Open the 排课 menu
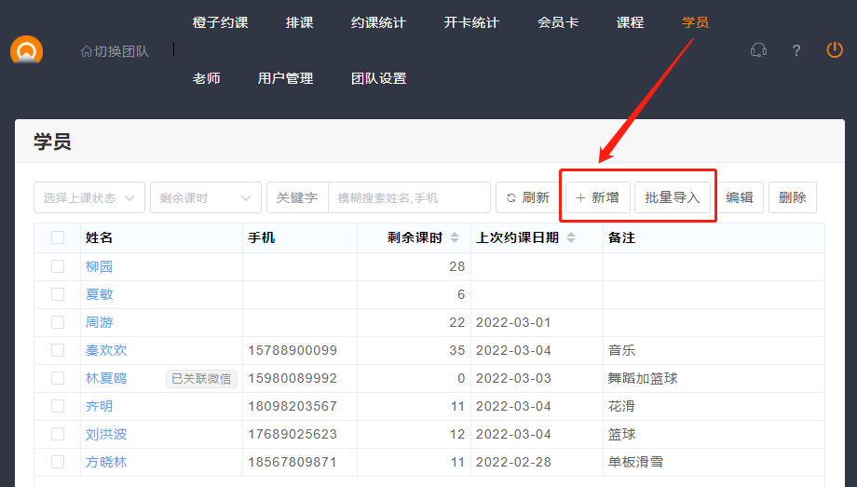The height and width of the screenshot is (487, 857). 299,22
